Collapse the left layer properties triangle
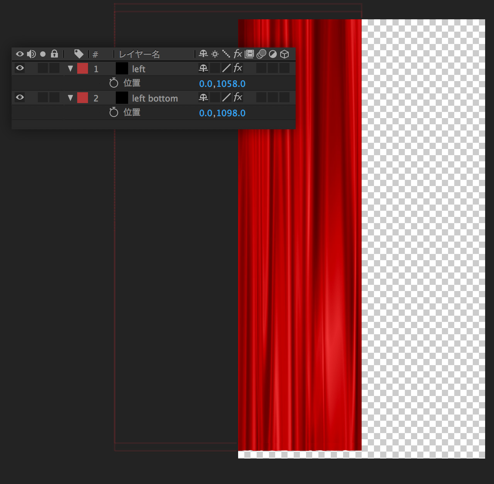494x484 pixels. tap(70, 69)
